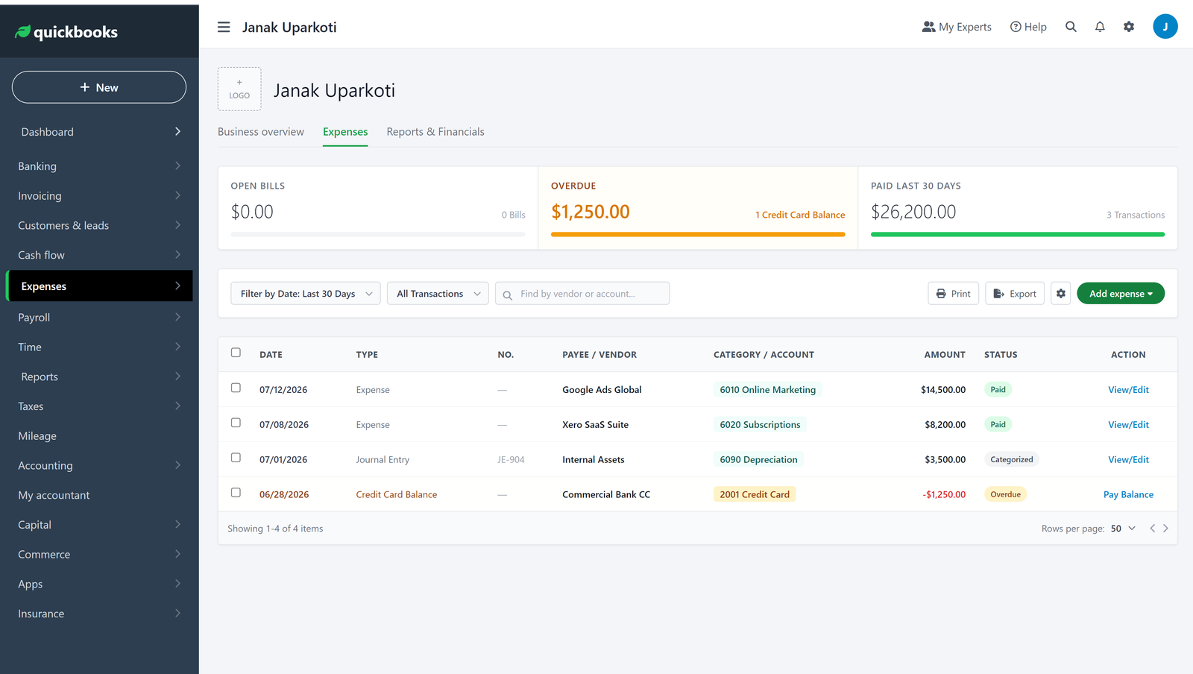Check the Google Ads Global row checkbox

pyautogui.click(x=236, y=388)
